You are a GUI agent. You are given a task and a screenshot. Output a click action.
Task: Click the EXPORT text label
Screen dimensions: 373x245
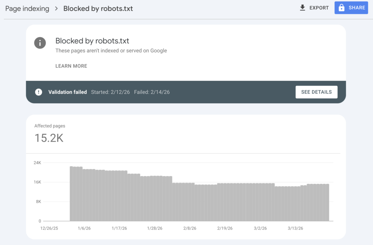[x=319, y=8]
